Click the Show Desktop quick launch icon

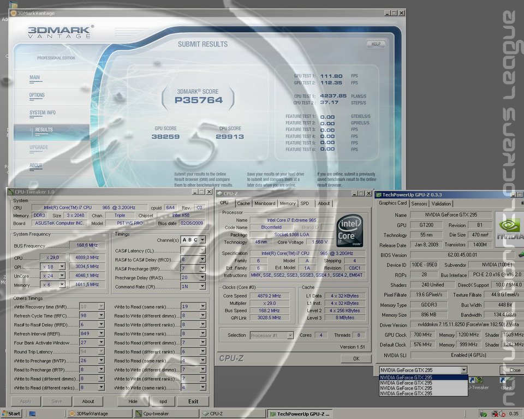coord(32,414)
